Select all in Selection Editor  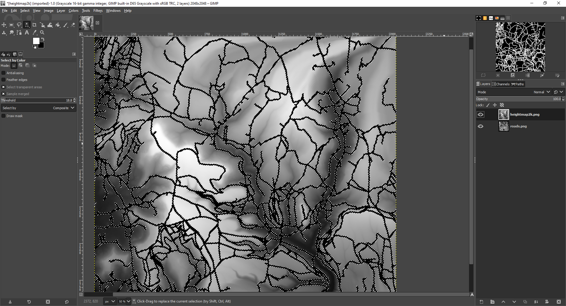pyautogui.click(x=483, y=75)
